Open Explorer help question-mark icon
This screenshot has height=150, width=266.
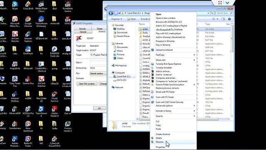(229, 19)
